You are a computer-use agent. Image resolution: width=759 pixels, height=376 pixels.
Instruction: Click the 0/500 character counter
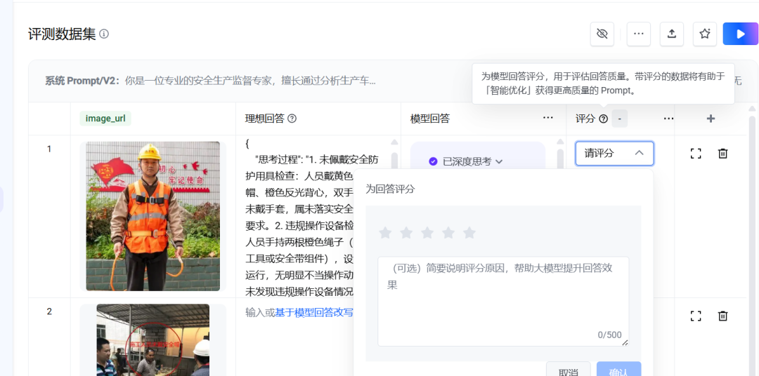[x=609, y=335]
